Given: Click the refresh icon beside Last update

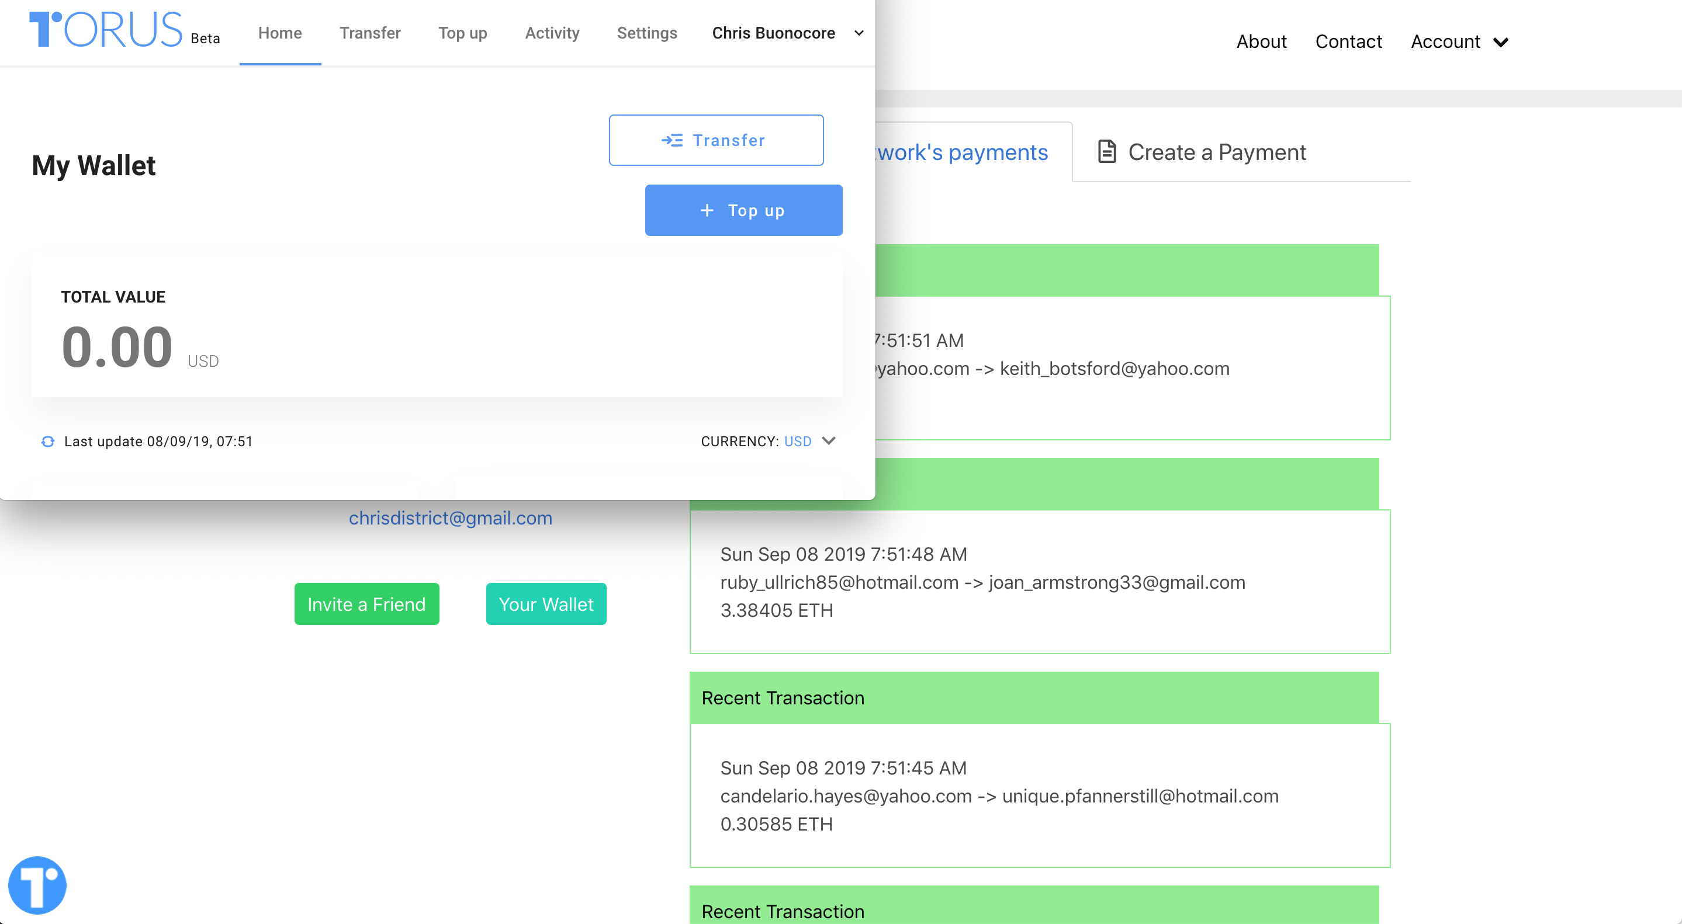Looking at the screenshot, I should pyautogui.click(x=48, y=442).
